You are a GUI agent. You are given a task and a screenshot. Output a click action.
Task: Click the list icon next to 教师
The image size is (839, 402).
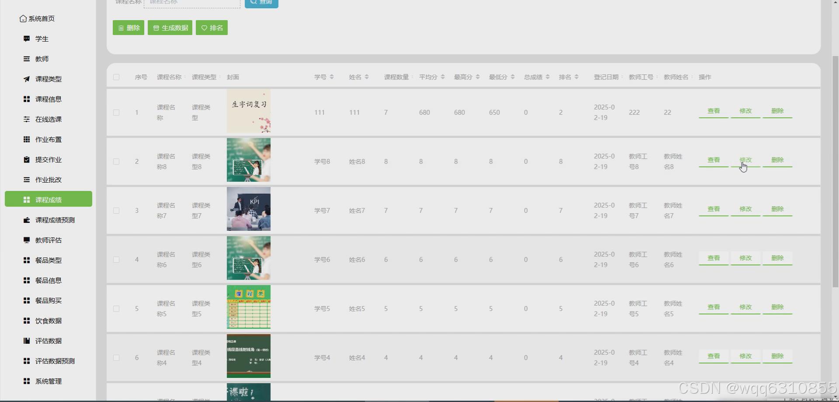pyautogui.click(x=27, y=59)
